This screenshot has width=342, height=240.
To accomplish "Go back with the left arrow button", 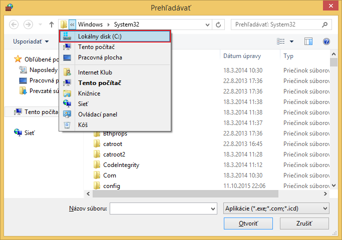I will click(x=14, y=24).
